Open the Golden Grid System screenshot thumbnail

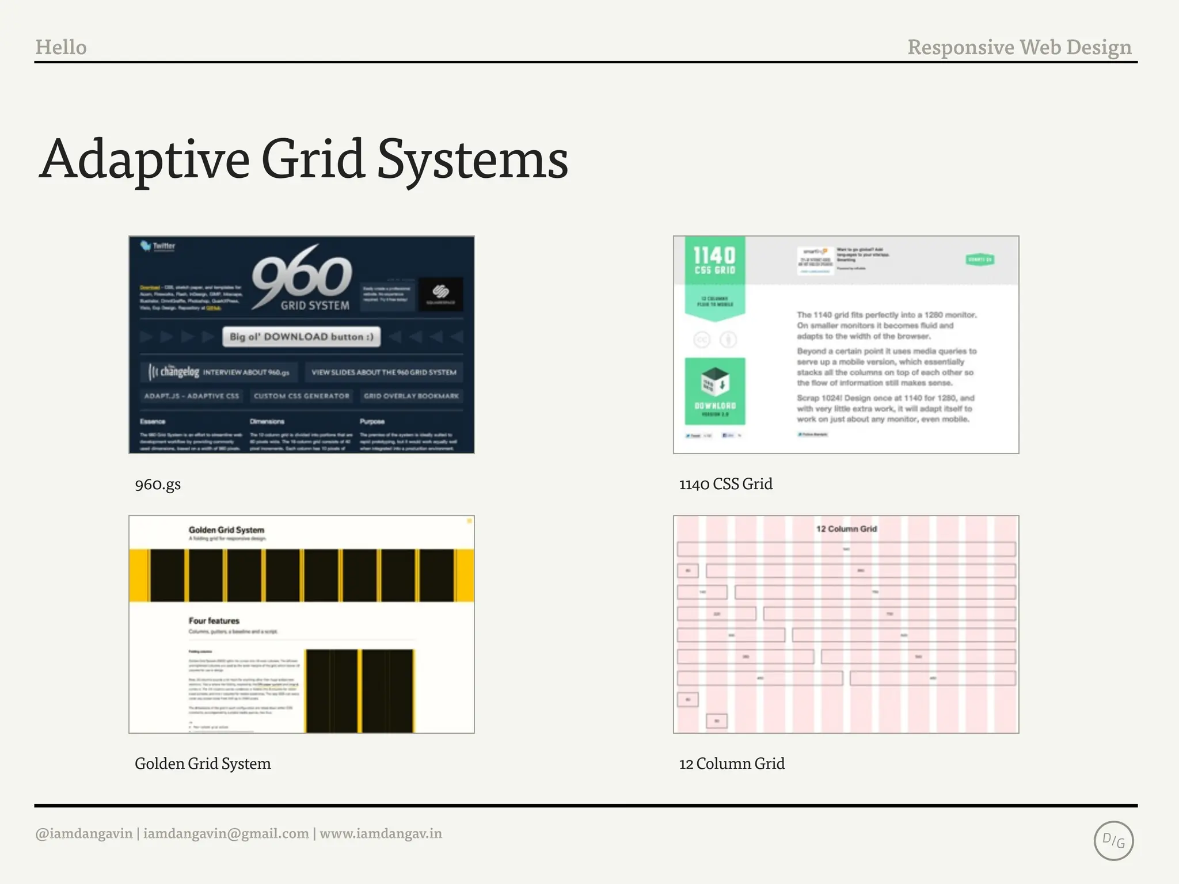(301, 624)
